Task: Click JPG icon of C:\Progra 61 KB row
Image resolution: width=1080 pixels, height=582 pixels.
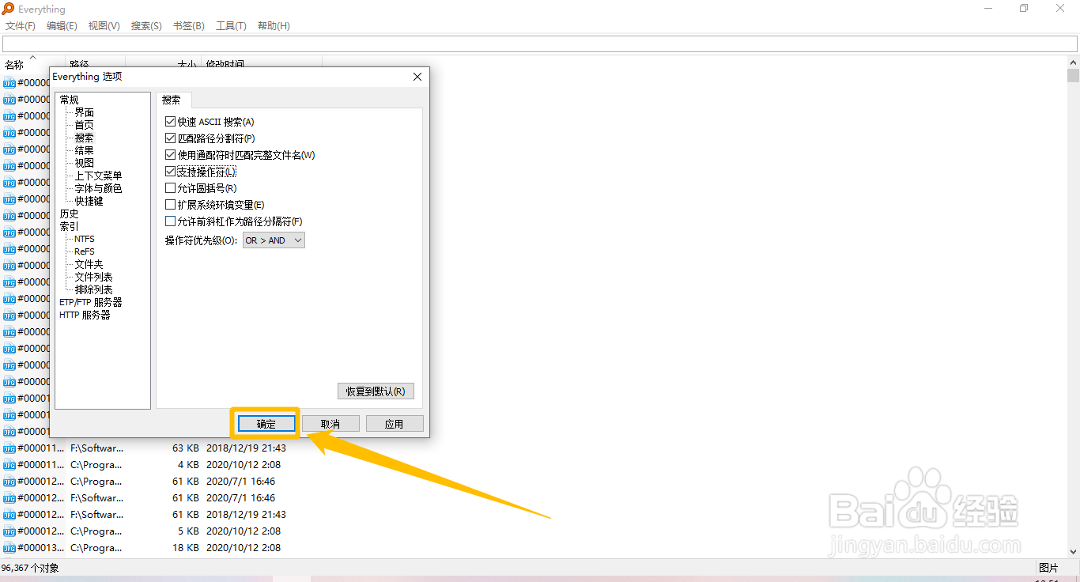Action: pyautogui.click(x=9, y=482)
